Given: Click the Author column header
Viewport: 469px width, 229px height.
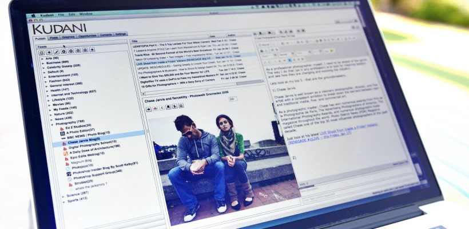Looking at the screenshot, I should pos(239,35).
